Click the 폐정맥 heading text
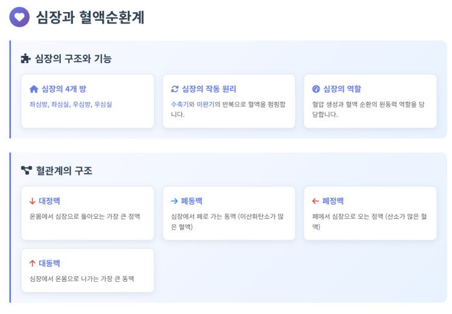The height and width of the screenshot is (314, 452). 333,201
